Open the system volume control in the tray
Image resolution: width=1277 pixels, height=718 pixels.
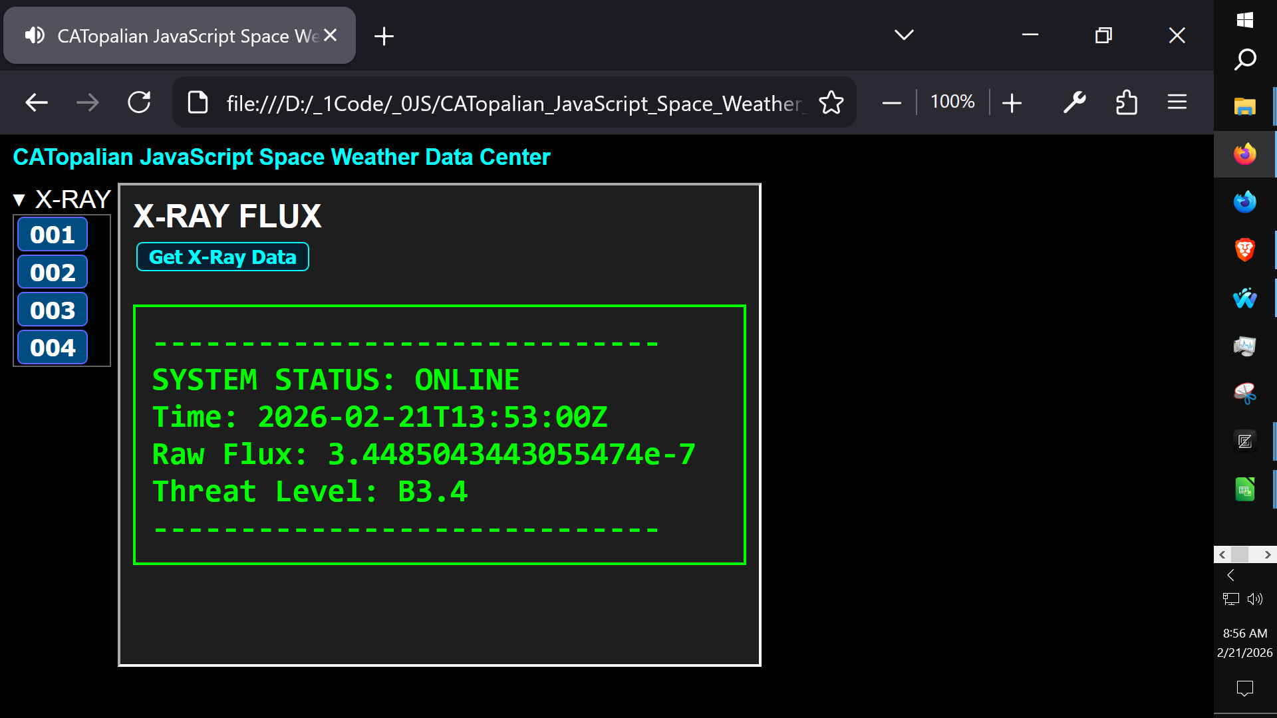[1255, 599]
